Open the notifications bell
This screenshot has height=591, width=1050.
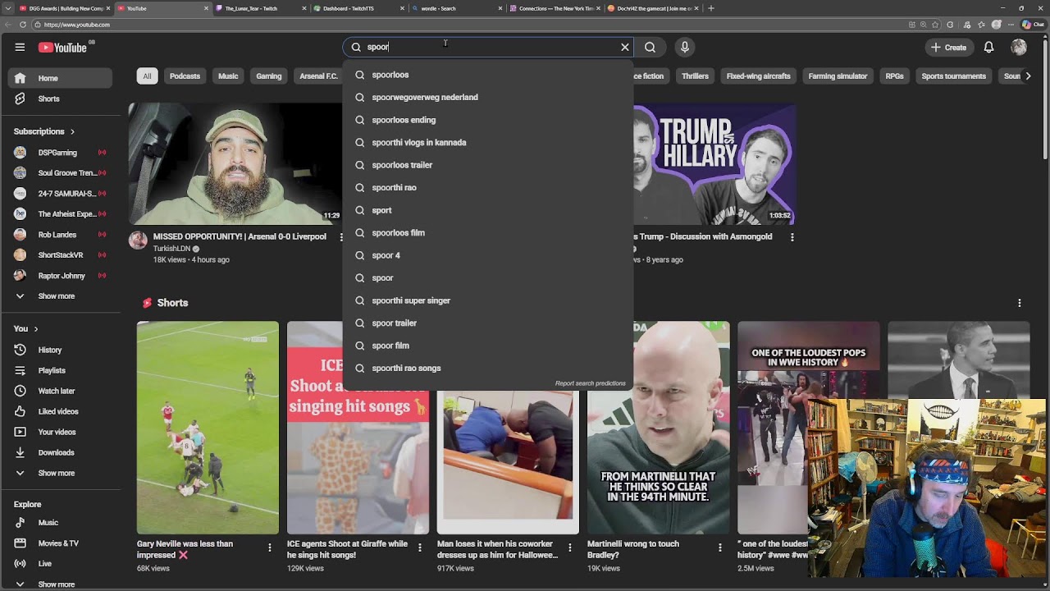(x=988, y=48)
